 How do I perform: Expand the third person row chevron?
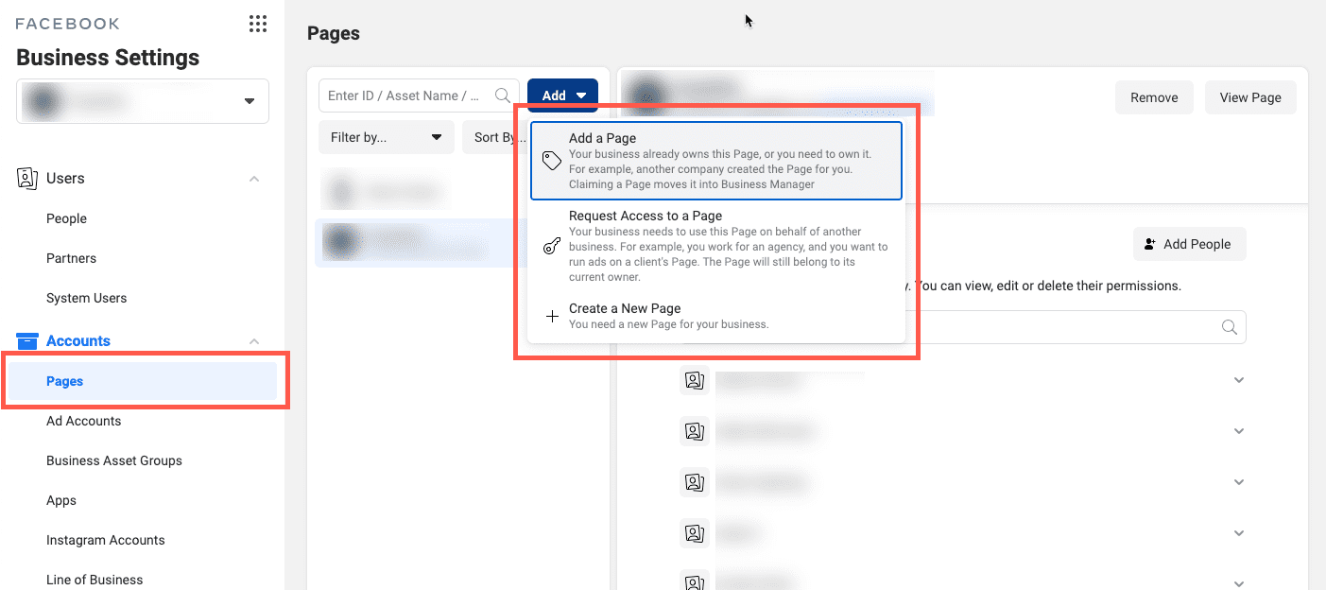(x=1239, y=482)
